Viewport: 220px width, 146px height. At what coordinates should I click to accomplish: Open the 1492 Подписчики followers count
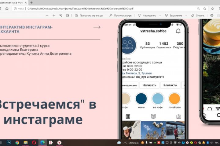[164, 45]
